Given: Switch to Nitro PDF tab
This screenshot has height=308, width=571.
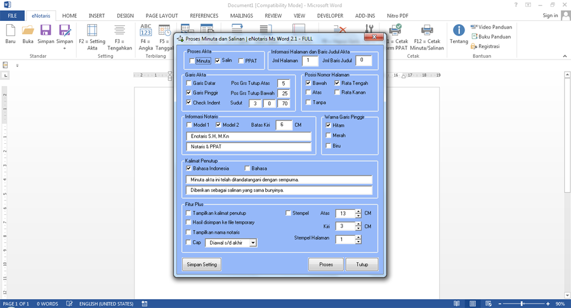Looking at the screenshot, I should (397, 16).
